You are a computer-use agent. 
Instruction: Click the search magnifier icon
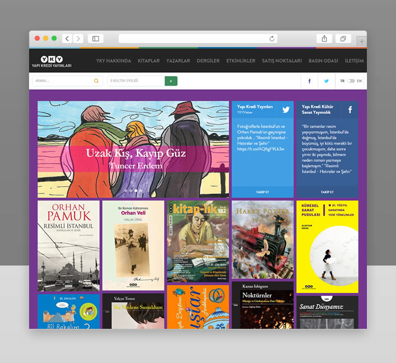coord(96,81)
